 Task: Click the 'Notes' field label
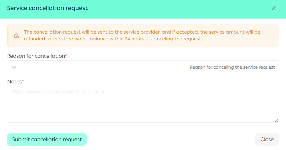point(14,81)
